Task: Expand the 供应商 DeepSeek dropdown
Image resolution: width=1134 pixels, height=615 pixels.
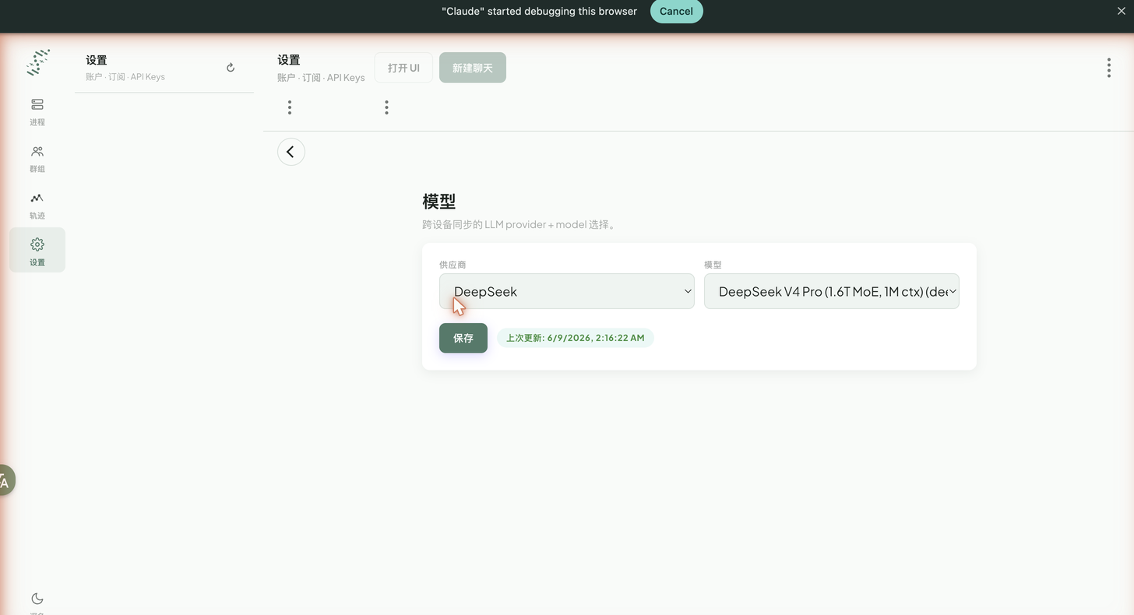Action: click(x=567, y=291)
